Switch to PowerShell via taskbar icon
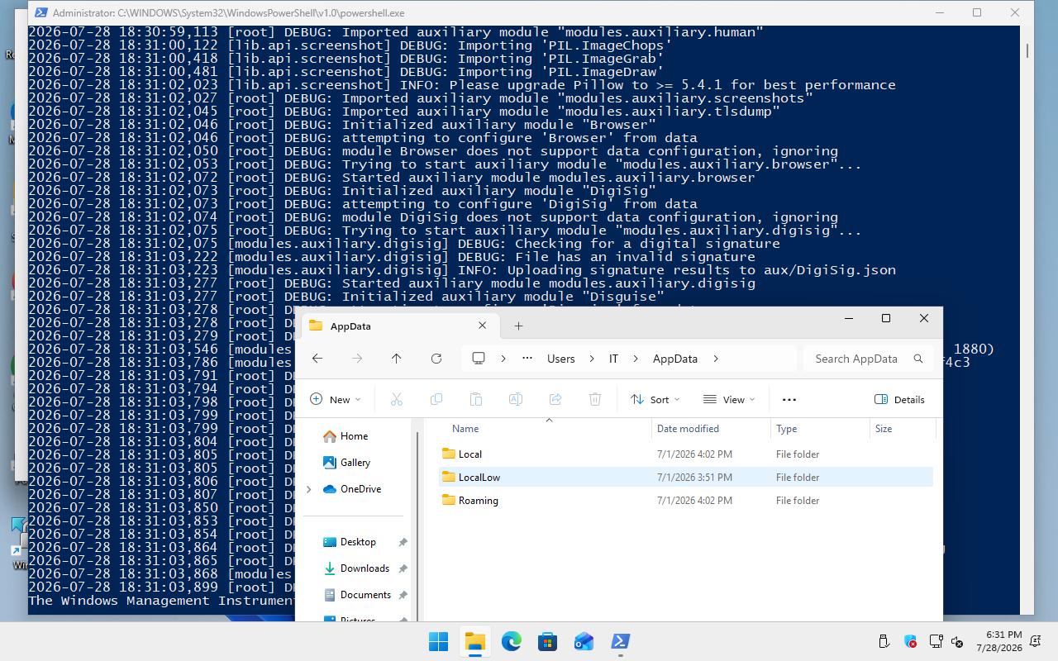Image resolution: width=1058 pixels, height=661 pixels. tap(620, 641)
